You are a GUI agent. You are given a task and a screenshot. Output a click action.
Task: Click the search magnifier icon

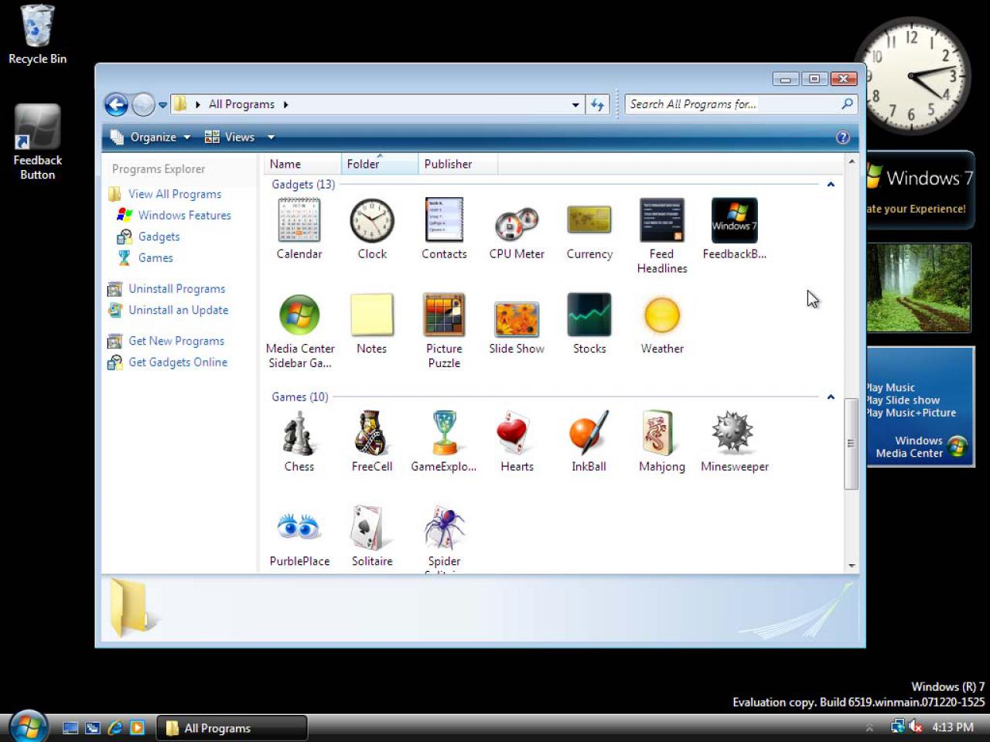tap(848, 104)
